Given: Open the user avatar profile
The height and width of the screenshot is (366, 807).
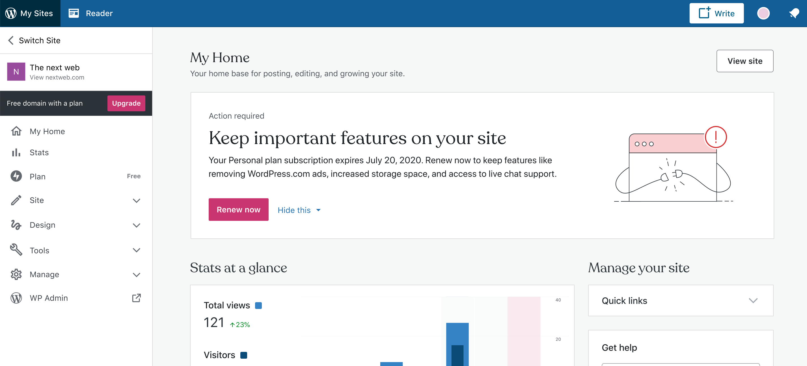Looking at the screenshot, I should click(x=763, y=13).
